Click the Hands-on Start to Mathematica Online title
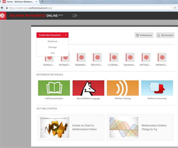This screenshot has height=148, width=178. pyautogui.click(x=84, y=127)
